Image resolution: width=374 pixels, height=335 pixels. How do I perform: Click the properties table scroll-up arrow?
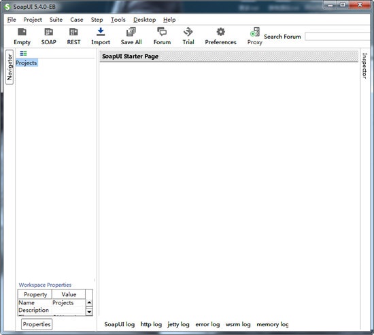click(x=89, y=302)
